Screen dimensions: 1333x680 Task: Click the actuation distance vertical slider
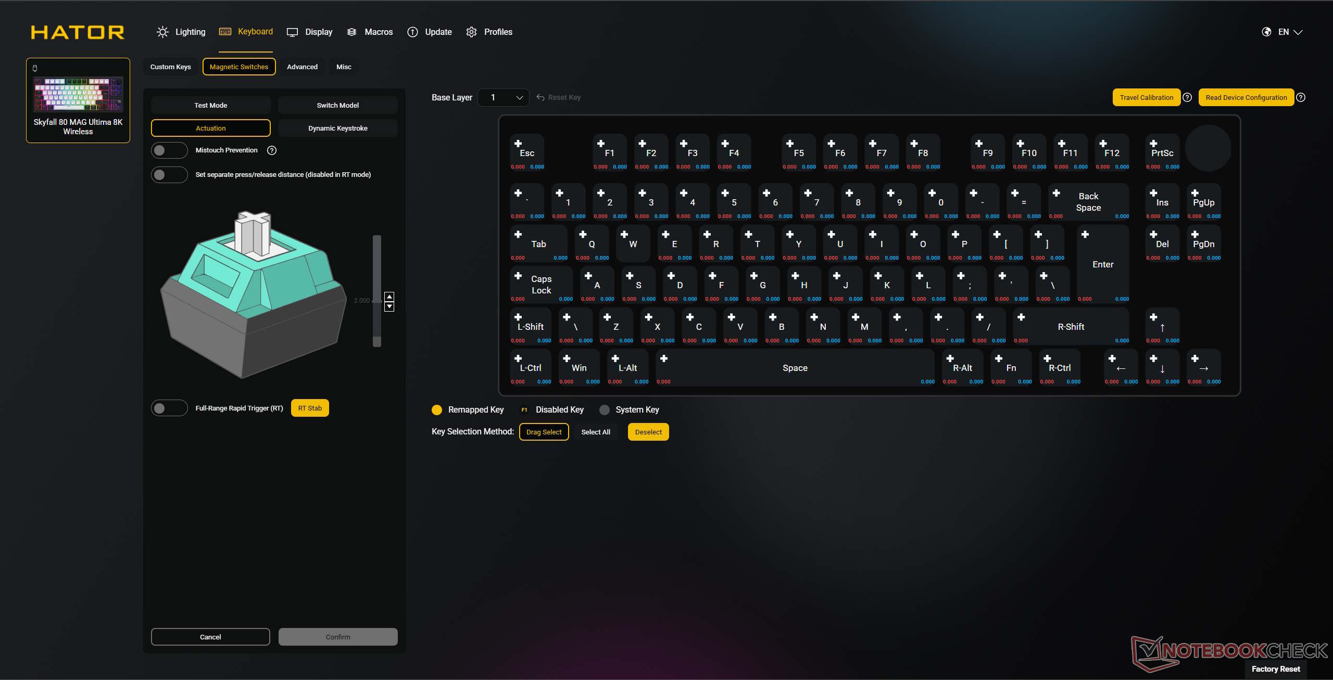point(377,290)
